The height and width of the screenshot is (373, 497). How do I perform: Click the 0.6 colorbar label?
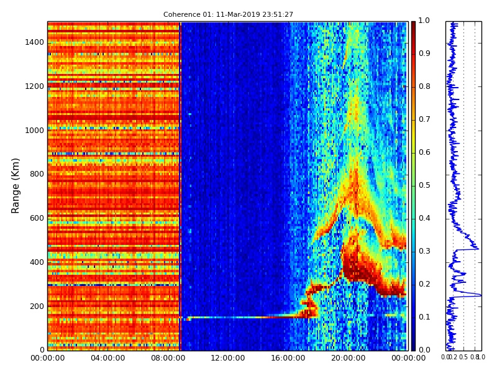pyautogui.click(x=424, y=152)
